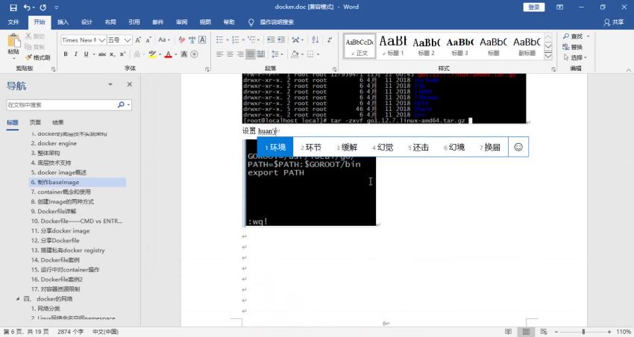The width and height of the screenshot is (634, 337).
Task: Toggle underline formatting
Action: [x=86, y=54]
